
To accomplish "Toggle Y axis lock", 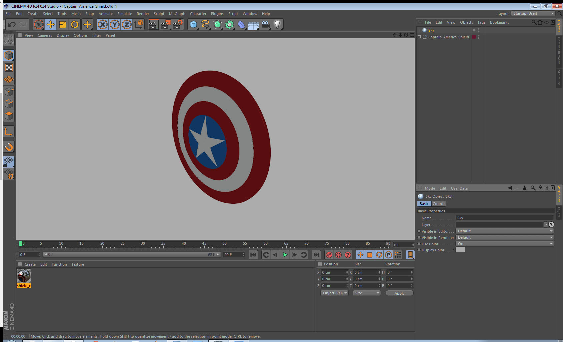I will coord(115,24).
